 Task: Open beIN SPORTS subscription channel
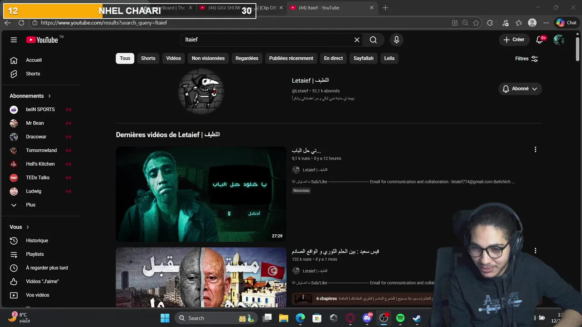coord(41,109)
